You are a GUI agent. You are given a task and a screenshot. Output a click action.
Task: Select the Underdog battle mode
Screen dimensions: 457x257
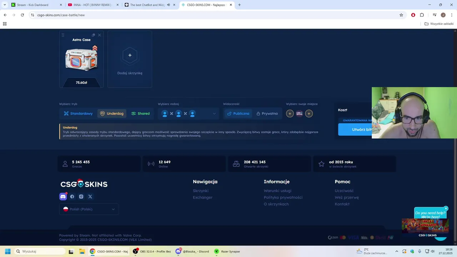click(x=112, y=114)
